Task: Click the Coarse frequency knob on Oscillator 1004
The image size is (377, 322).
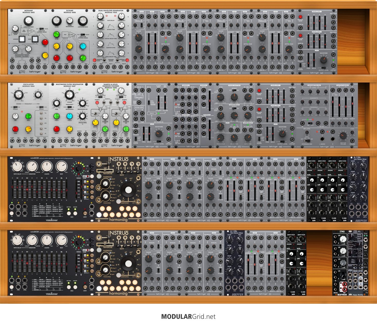Action: click(x=18, y=95)
